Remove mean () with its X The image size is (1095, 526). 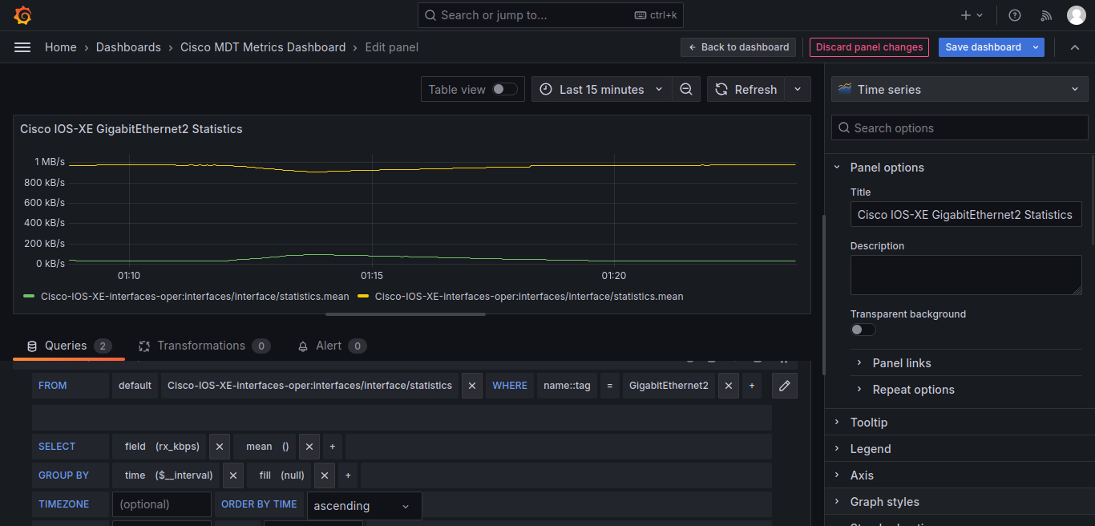[309, 447]
